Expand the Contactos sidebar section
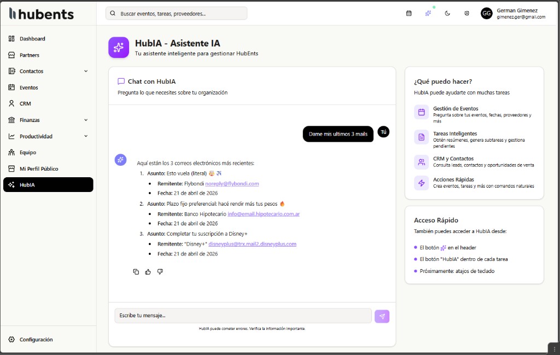Viewport: 560px width, 355px height. tap(86, 71)
